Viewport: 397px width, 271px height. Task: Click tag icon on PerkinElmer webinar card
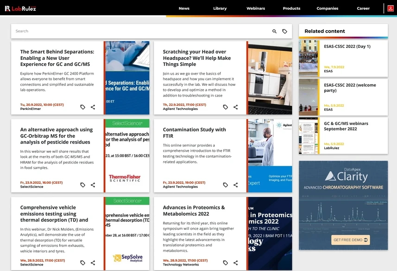tap(82, 107)
